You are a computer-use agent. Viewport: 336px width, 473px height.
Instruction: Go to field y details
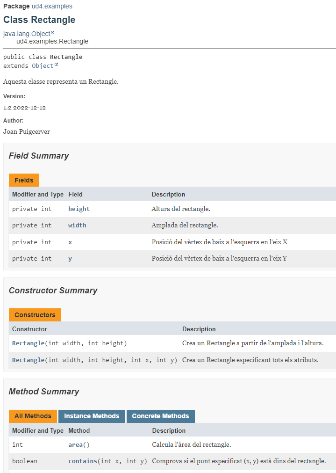(70, 259)
